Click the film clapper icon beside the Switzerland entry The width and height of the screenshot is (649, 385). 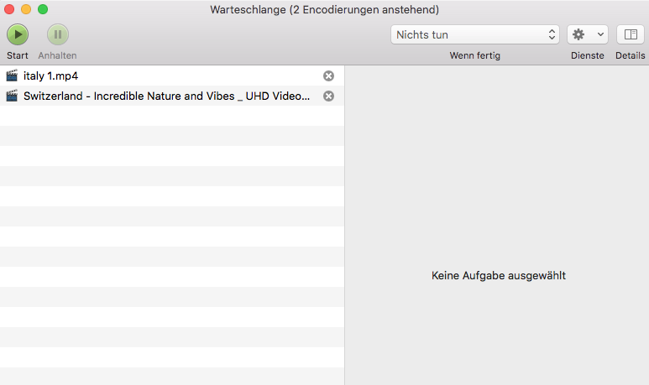click(12, 96)
